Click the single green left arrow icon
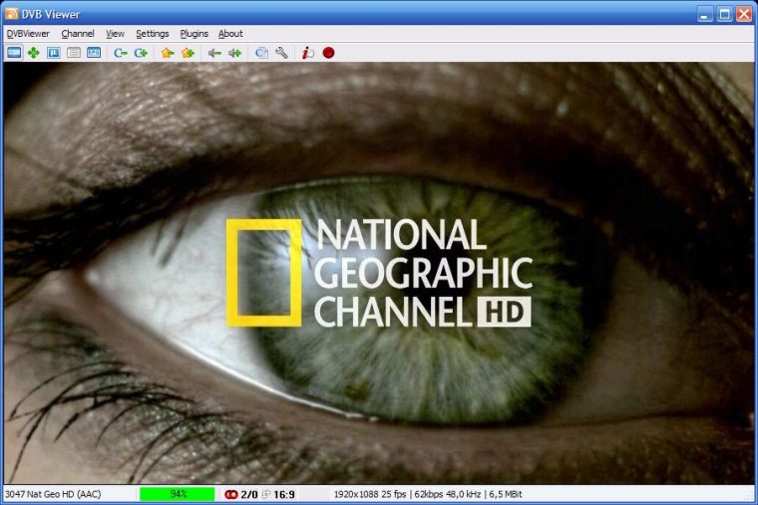The width and height of the screenshot is (758, 505). pos(214,53)
